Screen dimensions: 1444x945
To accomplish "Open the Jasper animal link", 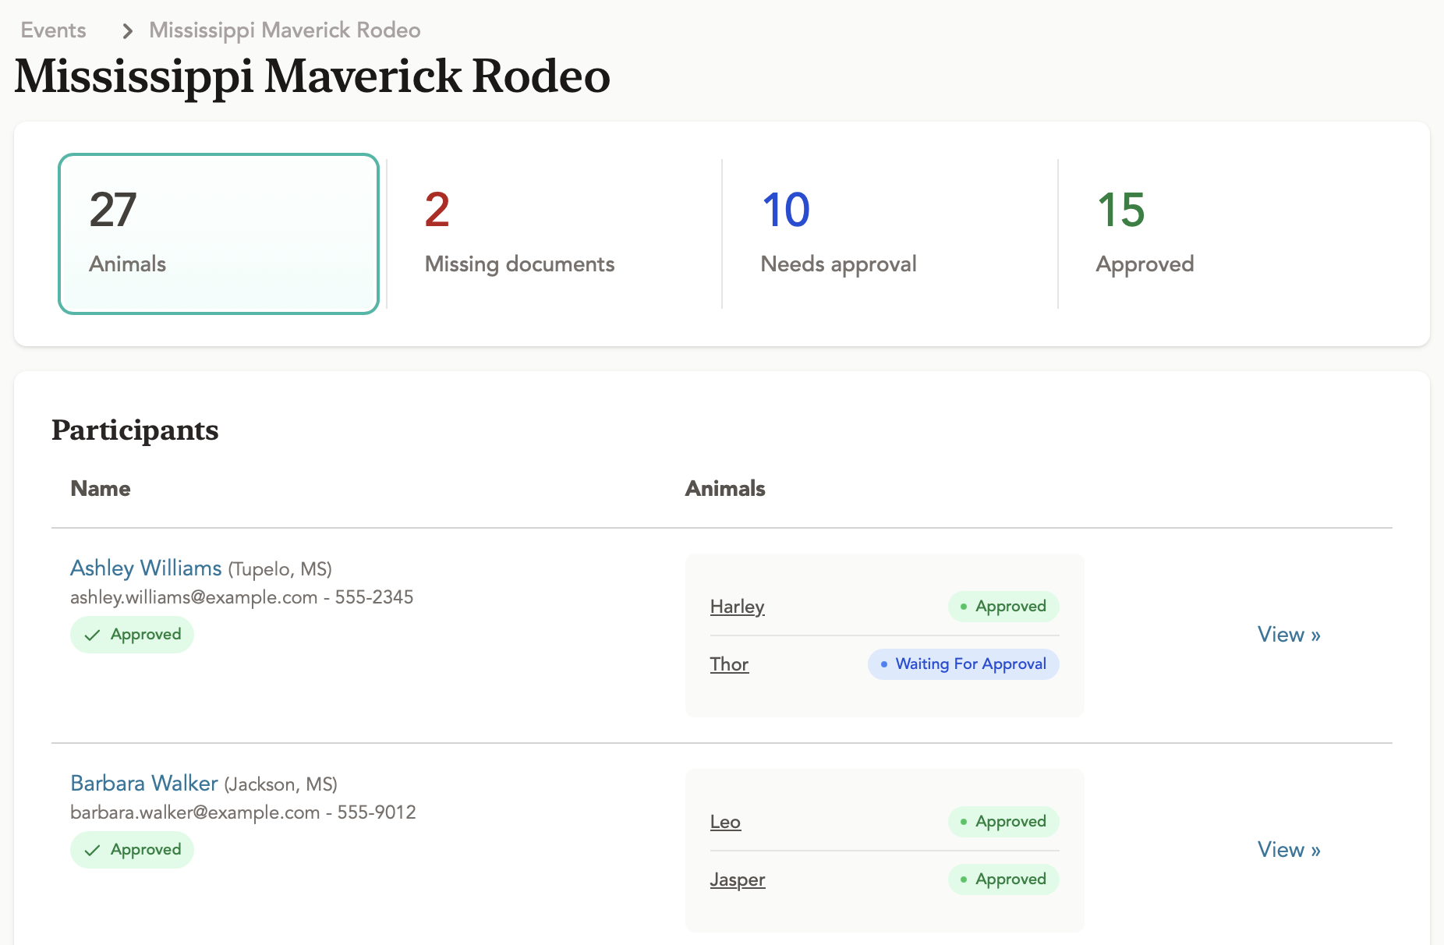I will pos(738,880).
